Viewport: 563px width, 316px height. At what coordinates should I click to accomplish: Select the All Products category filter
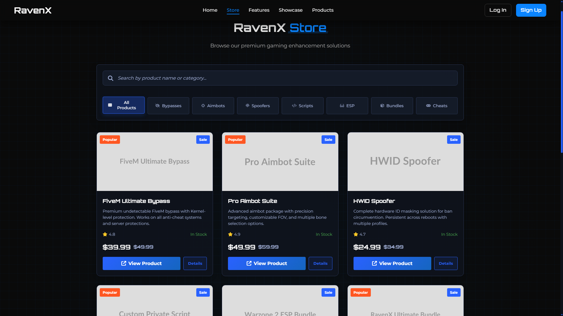124,105
